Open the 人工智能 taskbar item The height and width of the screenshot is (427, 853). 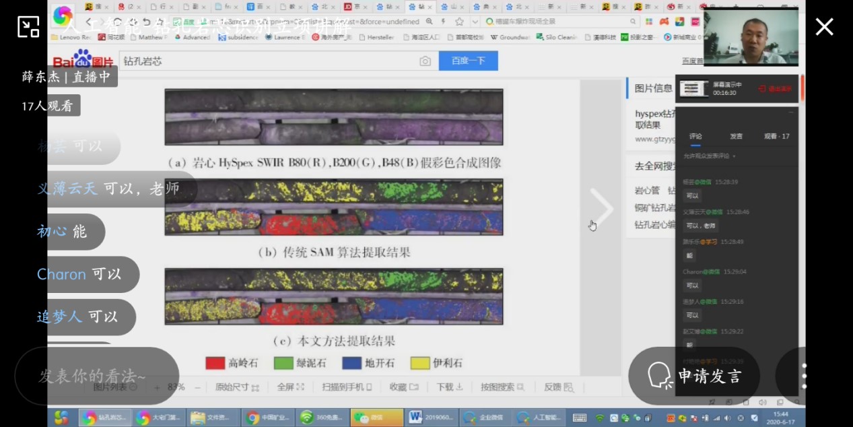[539, 418]
